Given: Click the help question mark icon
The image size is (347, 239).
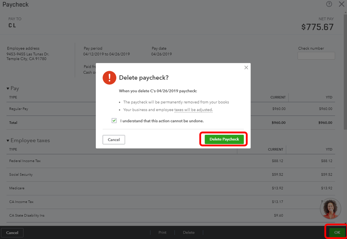Looking at the screenshot, I should (x=329, y=4).
